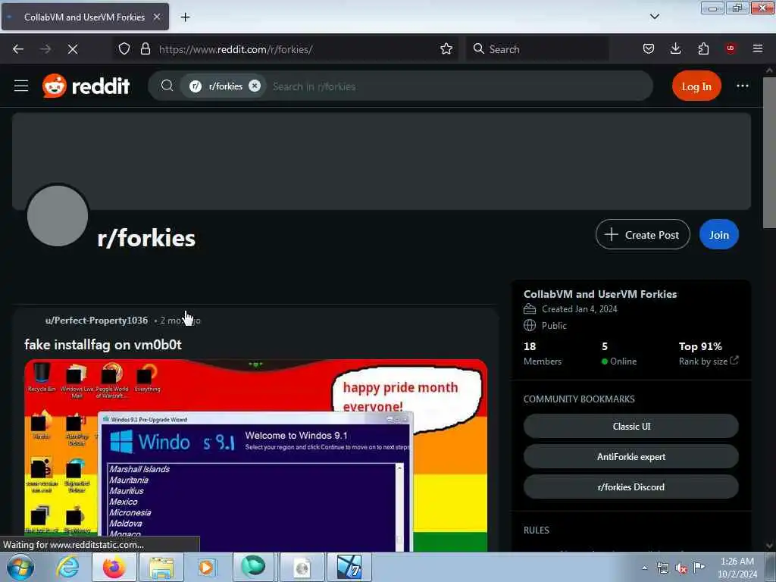Click the page vertical scrollbar thumb

769,152
